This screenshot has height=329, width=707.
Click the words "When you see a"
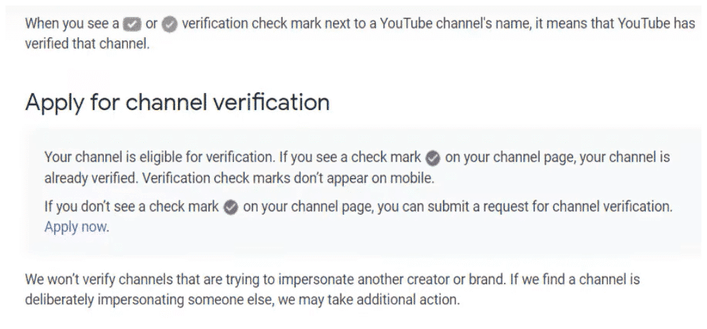click(72, 24)
